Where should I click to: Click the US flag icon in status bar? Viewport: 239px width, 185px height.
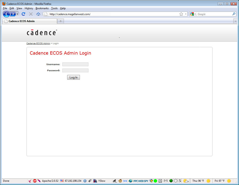62,181
